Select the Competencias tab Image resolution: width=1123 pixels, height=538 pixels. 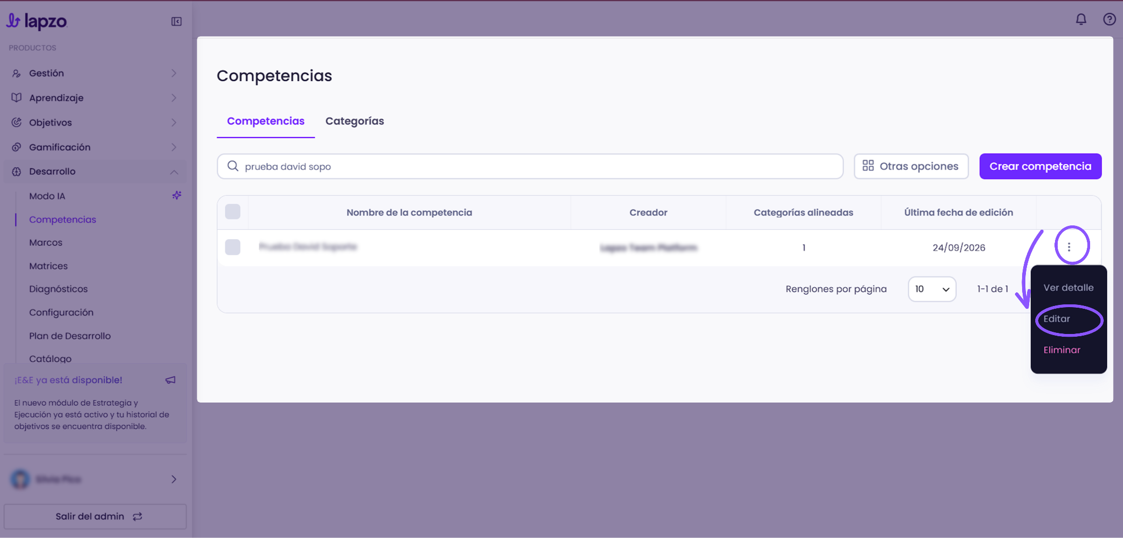click(265, 121)
